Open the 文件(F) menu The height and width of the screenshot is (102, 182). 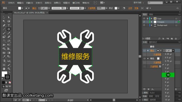click(x=11, y=3)
